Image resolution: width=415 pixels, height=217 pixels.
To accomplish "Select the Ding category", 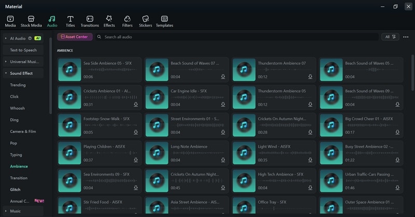I will pyautogui.click(x=15, y=120).
